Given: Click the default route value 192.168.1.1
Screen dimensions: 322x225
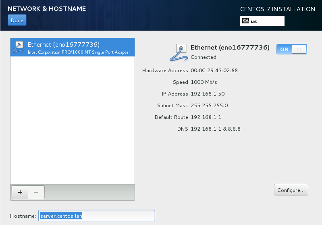Looking at the screenshot, I should (x=206, y=117).
